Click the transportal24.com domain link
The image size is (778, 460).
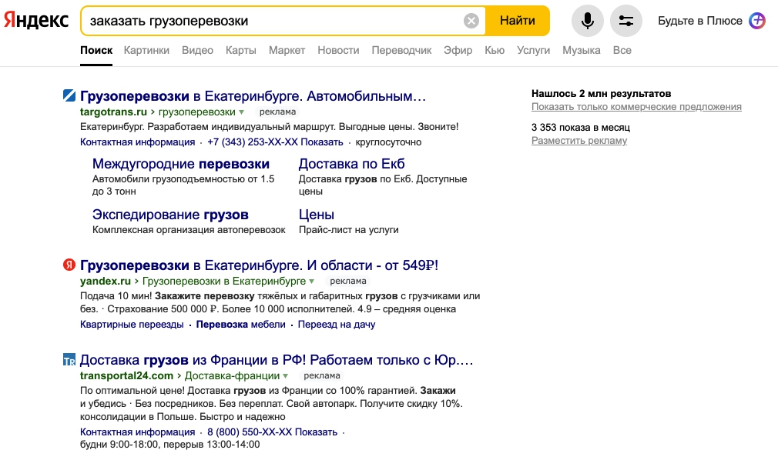[126, 376]
